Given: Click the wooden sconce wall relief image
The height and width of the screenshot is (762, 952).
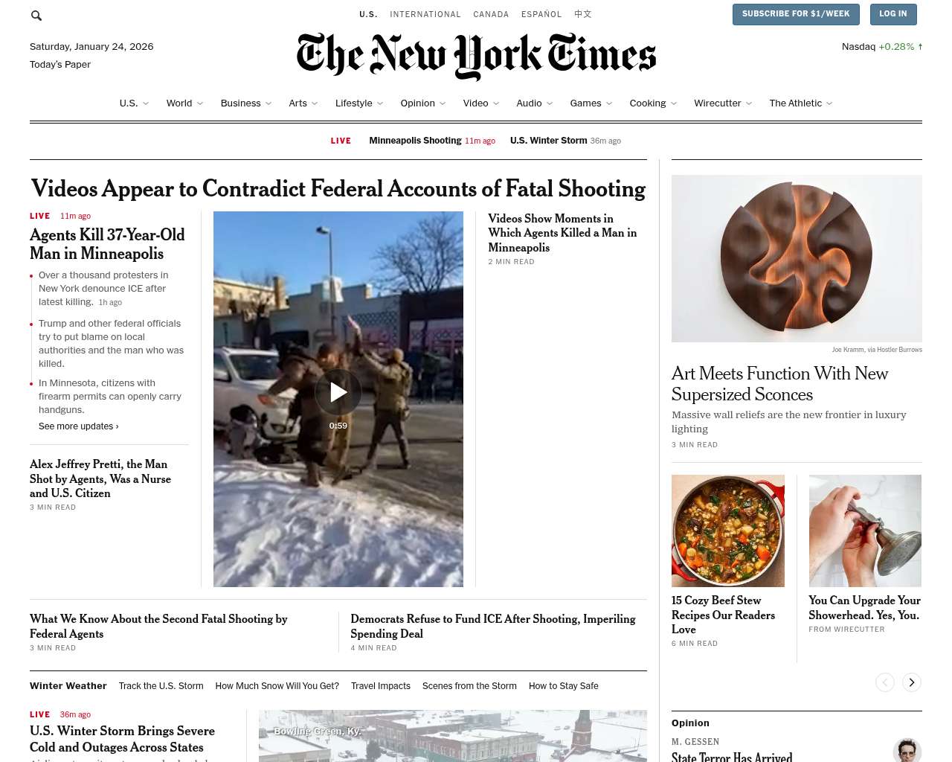Looking at the screenshot, I should 797,259.
